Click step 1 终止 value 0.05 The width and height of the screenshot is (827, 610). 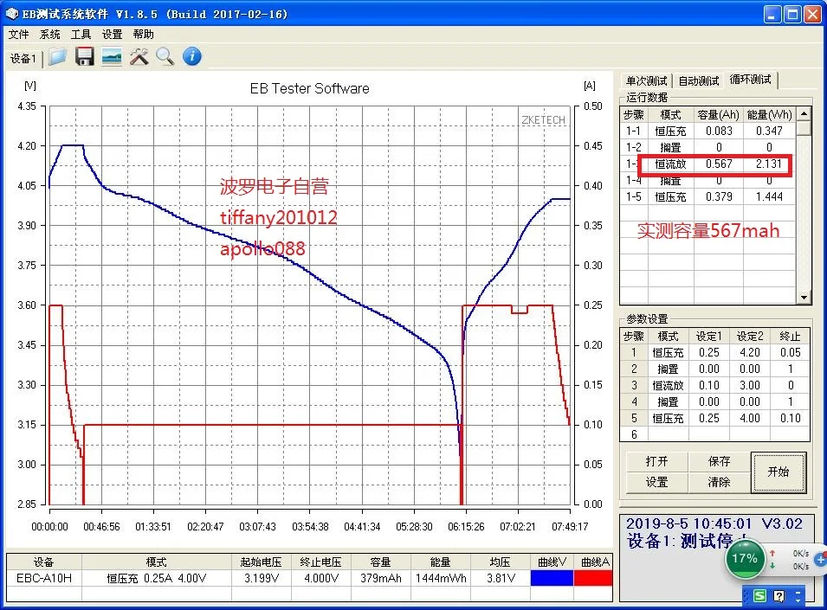[x=790, y=352]
